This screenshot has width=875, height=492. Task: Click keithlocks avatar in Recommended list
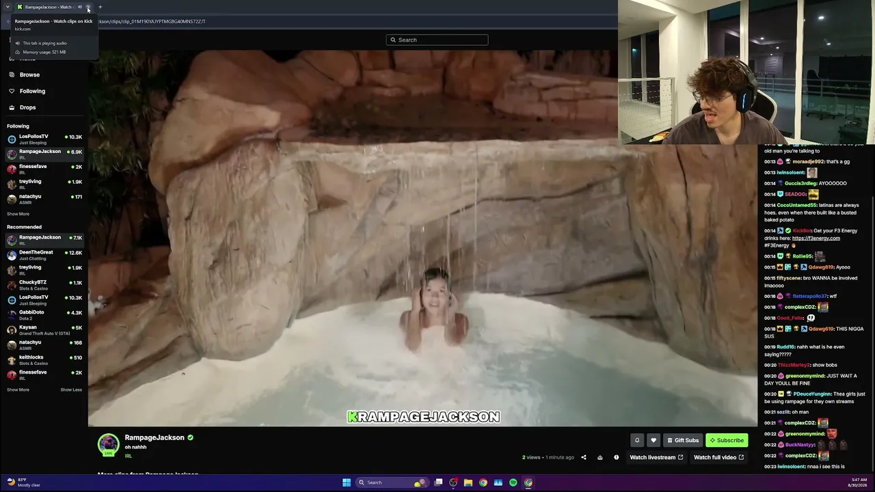click(12, 360)
